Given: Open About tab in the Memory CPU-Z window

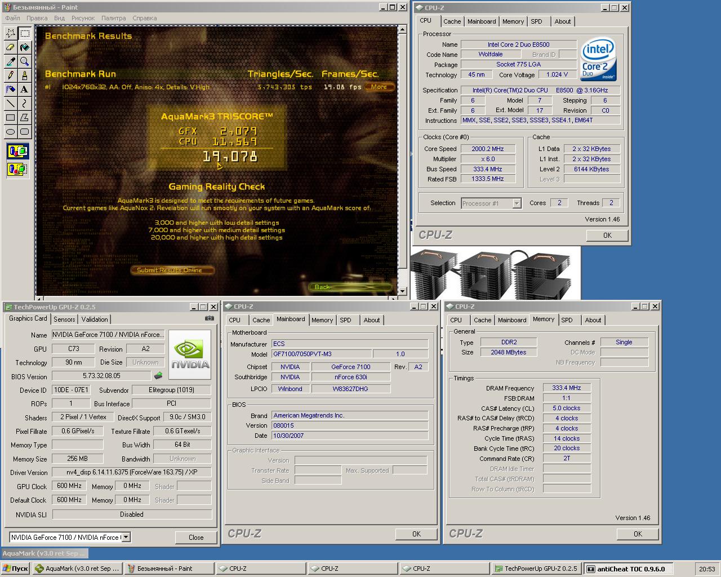Looking at the screenshot, I should pos(593,320).
